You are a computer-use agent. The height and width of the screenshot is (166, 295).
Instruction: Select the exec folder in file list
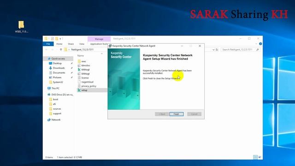84,61
